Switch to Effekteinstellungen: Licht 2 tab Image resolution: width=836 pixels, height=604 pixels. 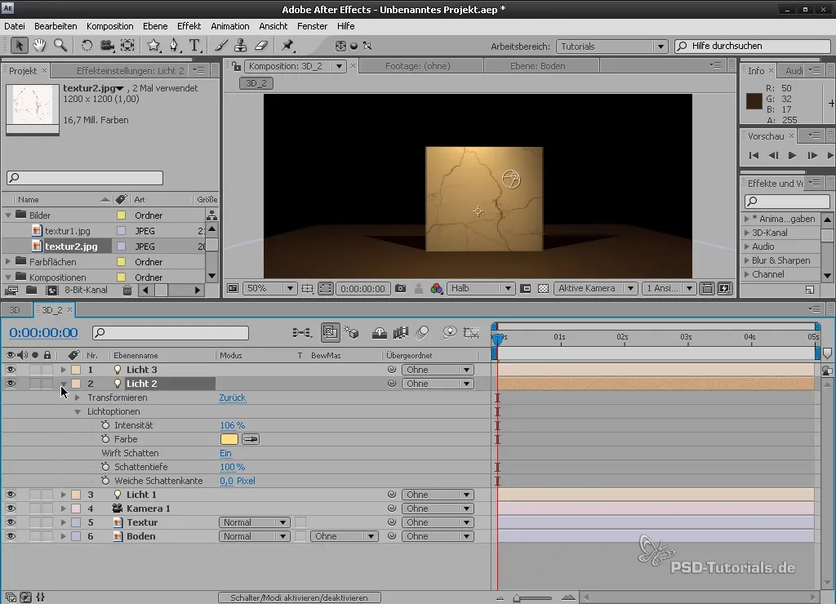click(x=130, y=71)
